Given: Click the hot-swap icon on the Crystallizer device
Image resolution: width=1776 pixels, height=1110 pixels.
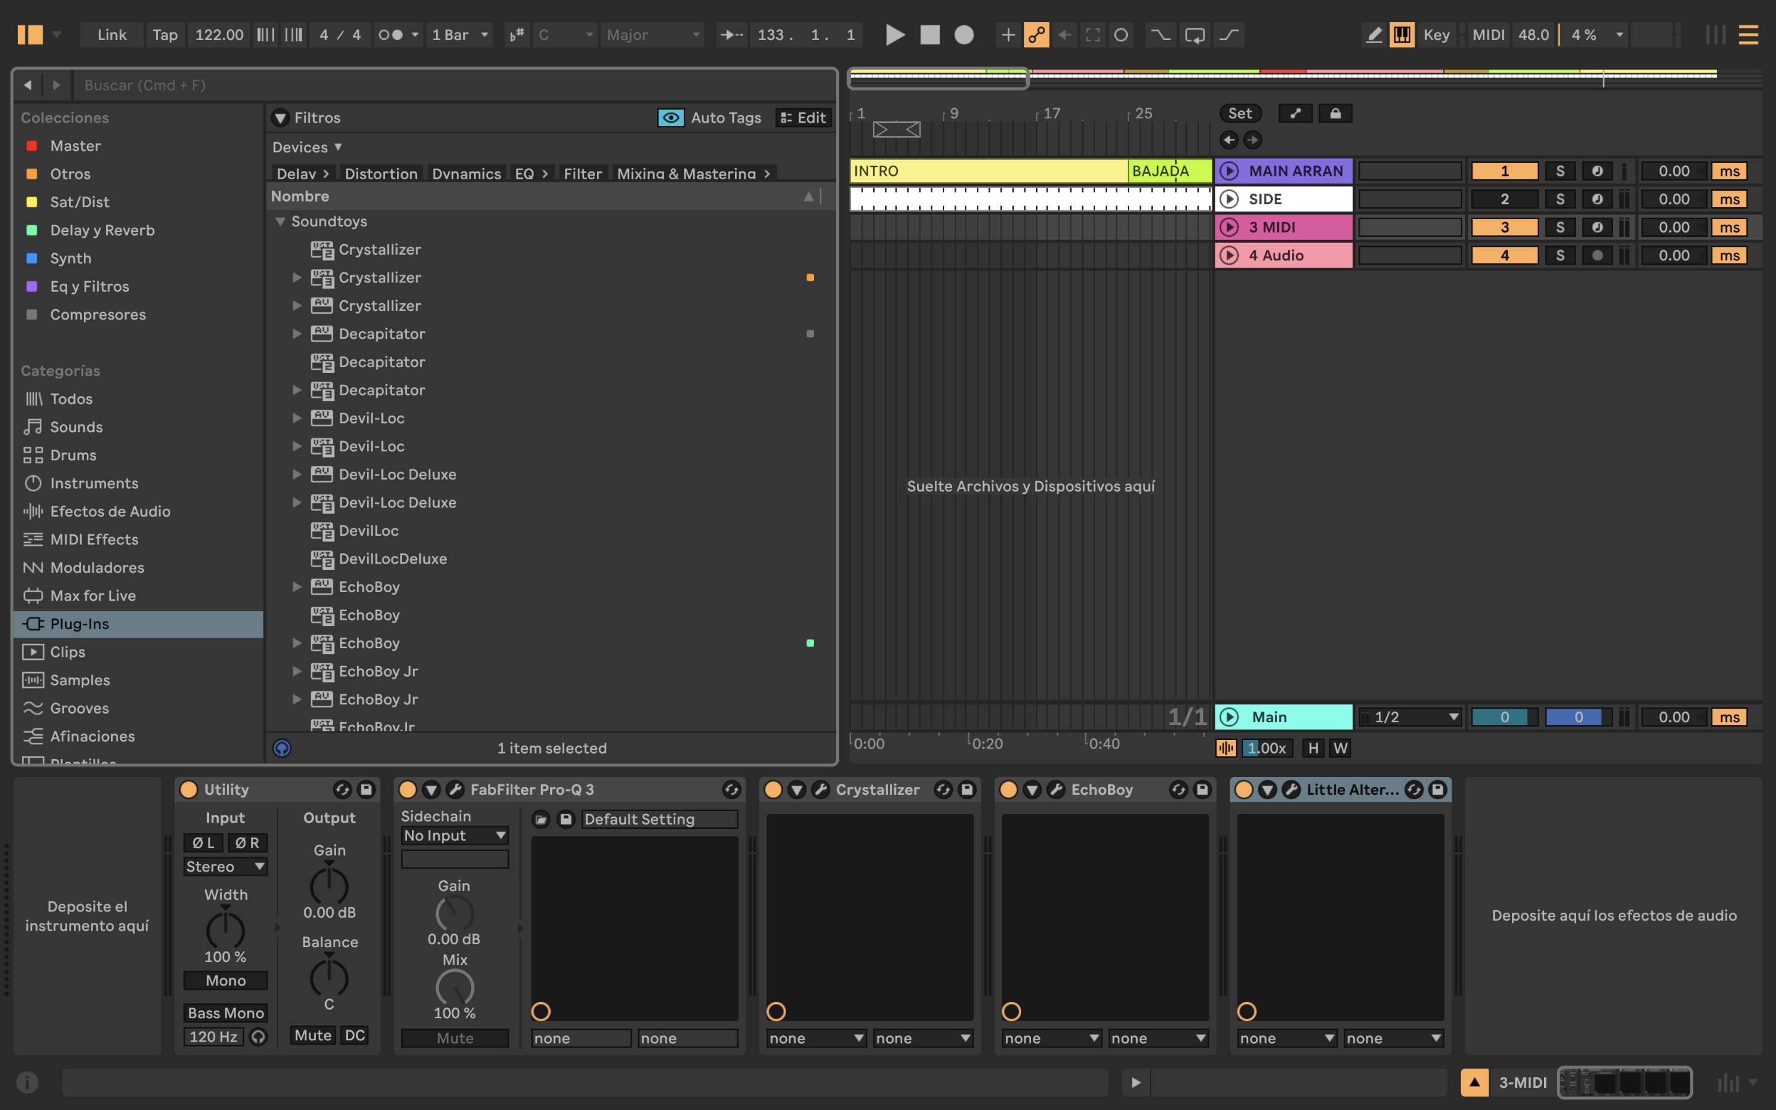Looking at the screenshot, I should tap(942, 790).
